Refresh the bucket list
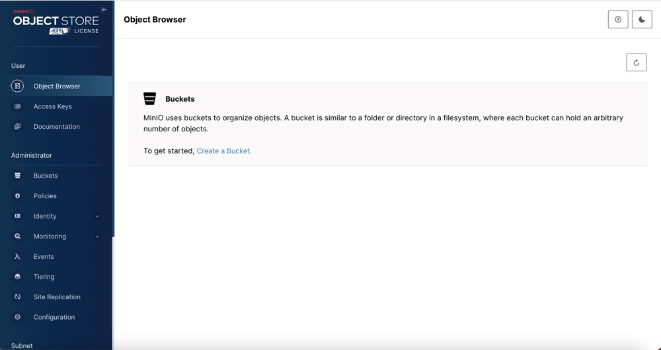This screenshot has width=661, height=350. click(636, 63)
